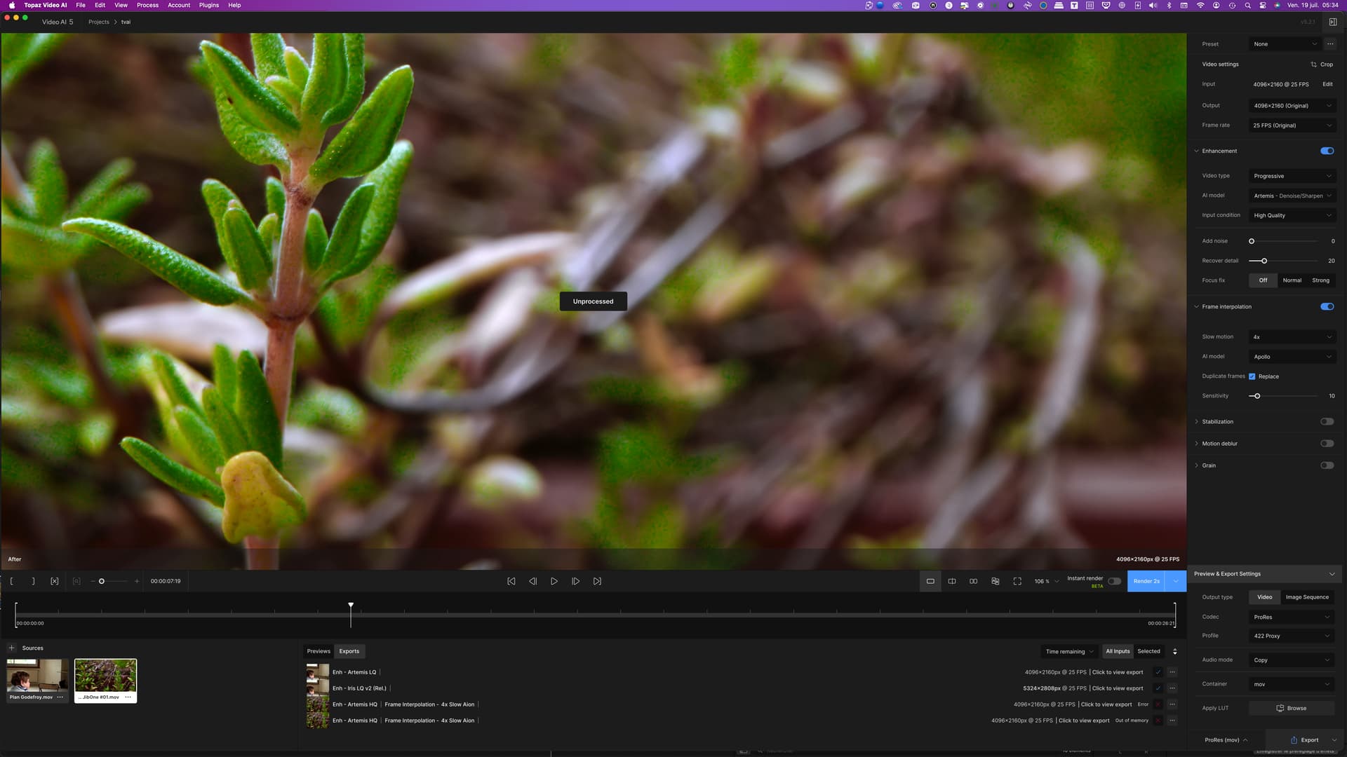Viewport: 1347px width, 757px height.
Task: Clear the trim selection
Action: tap(55, 581)
